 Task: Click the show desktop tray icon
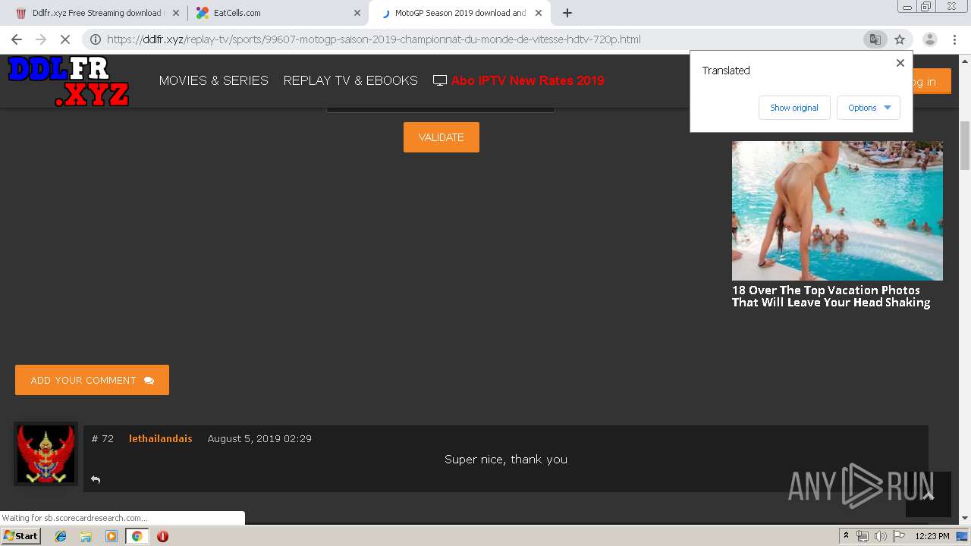click(962, 536)
